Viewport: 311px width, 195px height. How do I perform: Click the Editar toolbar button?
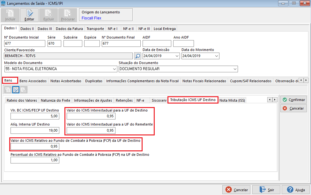(x=29, y=15)
